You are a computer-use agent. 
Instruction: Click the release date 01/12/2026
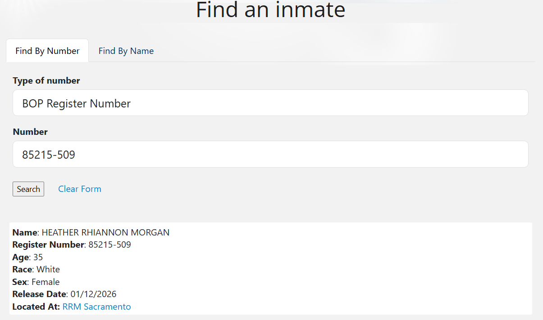coord(93,294)
